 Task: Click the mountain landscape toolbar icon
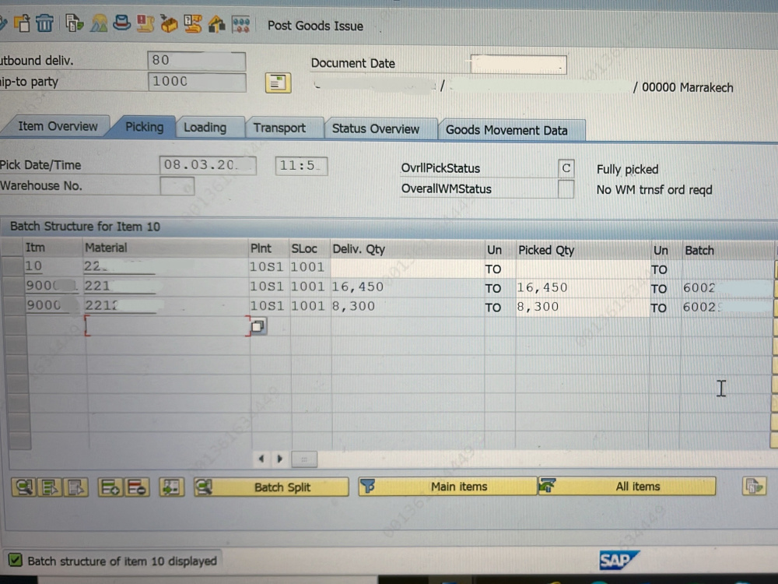[x=99, y=23]
